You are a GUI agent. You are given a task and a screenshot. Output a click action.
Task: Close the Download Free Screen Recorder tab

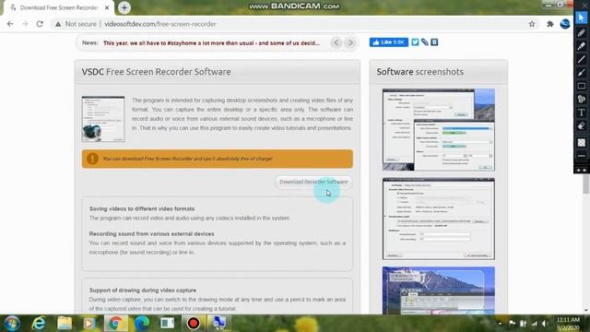pyautogui.click(x=107, y=7)
